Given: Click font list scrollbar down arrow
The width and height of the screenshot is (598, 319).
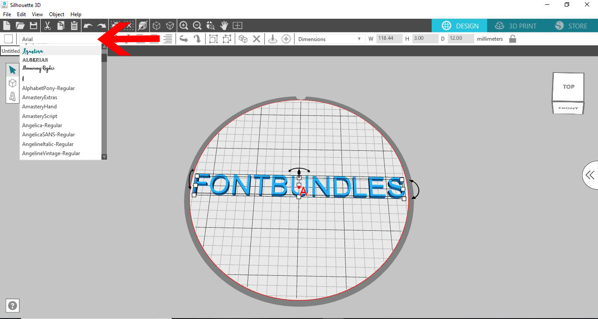Looking at the screenshot, I should (x=104, y=156).
